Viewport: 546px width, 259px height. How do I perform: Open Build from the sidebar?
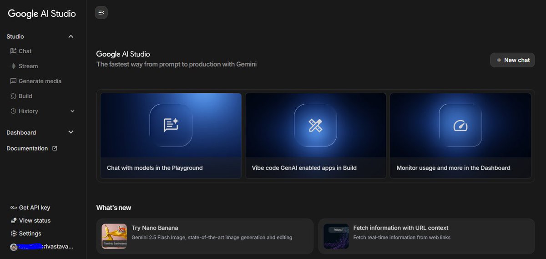click(25, 96)
